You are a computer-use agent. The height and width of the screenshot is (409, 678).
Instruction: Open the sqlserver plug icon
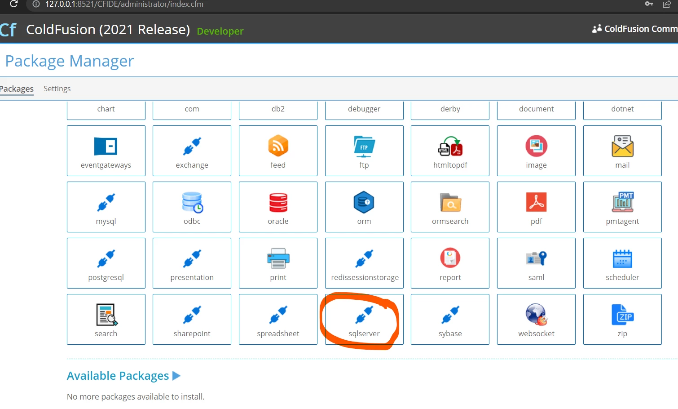(364, 315)
